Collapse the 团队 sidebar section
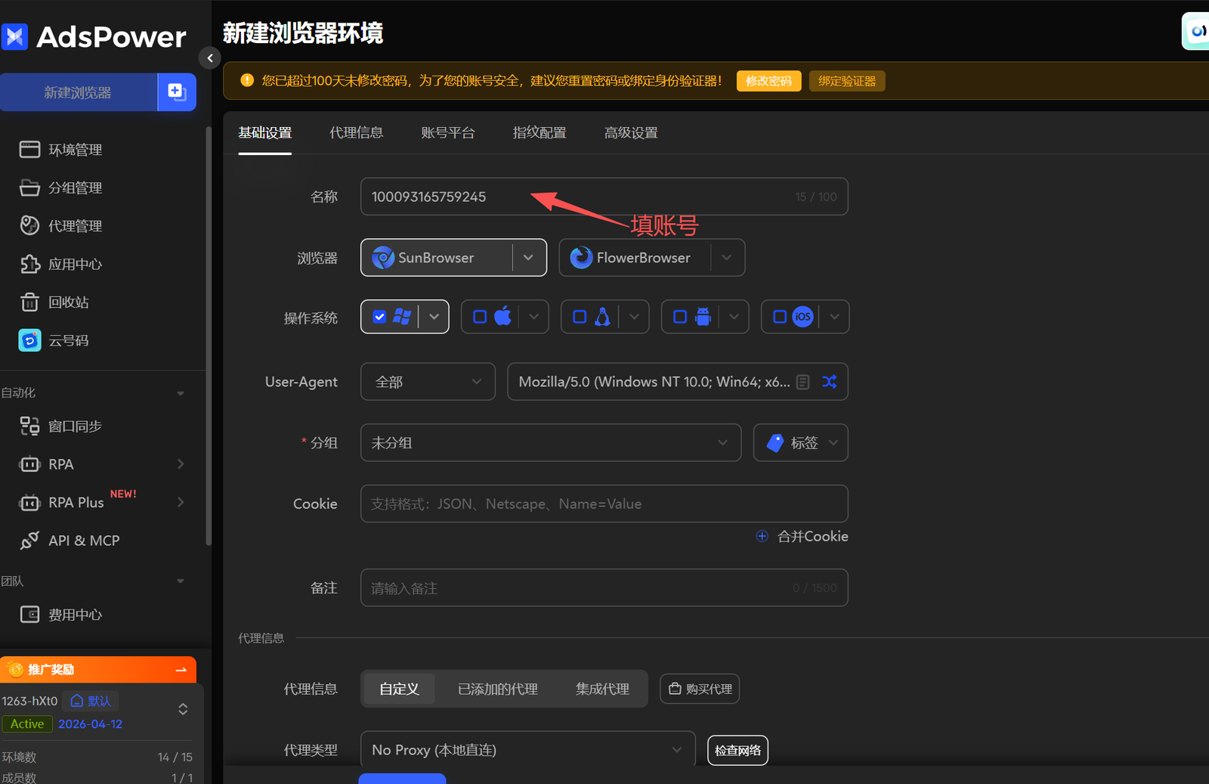The image size is (1209, 784). tap(181, 581)
